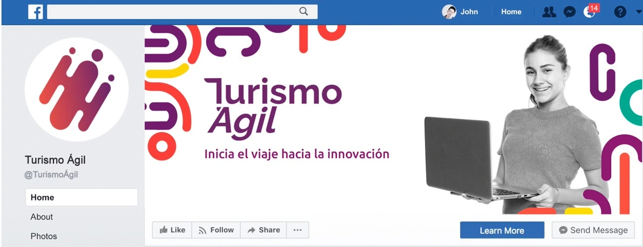Go to John's profile name link
This screenshot has height=247, width=643.
pyautogui.click(x=469, y=12)
